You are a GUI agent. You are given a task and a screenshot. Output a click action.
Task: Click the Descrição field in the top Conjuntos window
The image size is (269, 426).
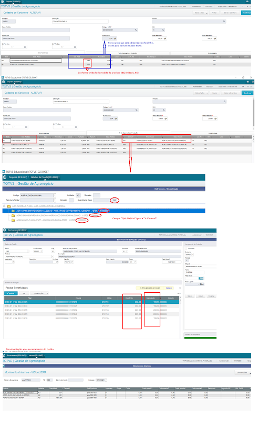click(80, 21)
